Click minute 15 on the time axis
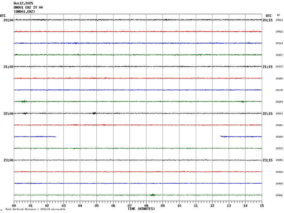This screenshot has width=284, height=213. point(262,206)
